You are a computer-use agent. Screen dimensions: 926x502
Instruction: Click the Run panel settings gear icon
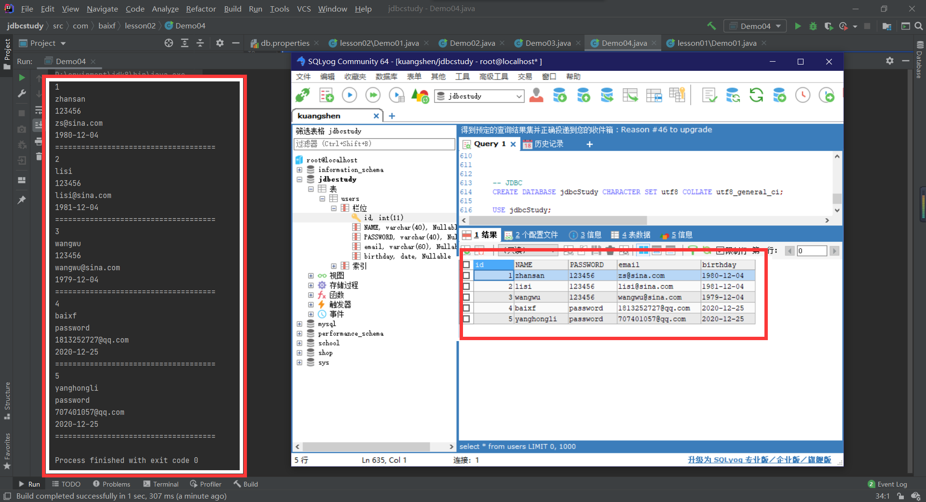coord(890,61)
